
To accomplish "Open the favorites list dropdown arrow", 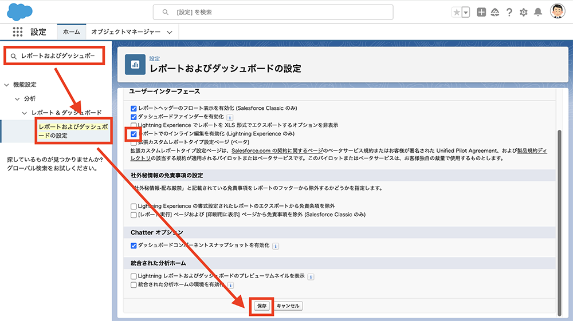I will 465,13.
